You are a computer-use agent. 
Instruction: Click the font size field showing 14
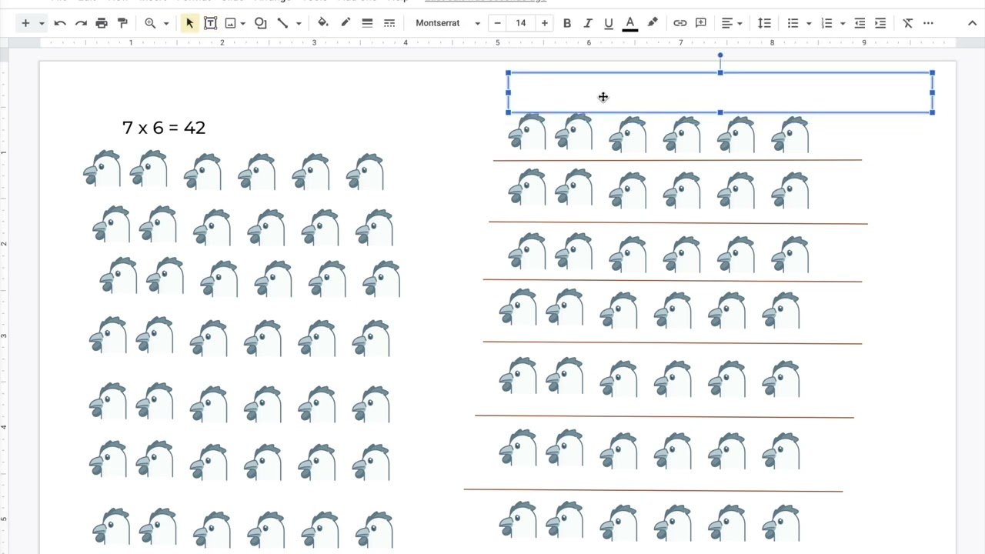pyautogui.click(x=521, y=23)
